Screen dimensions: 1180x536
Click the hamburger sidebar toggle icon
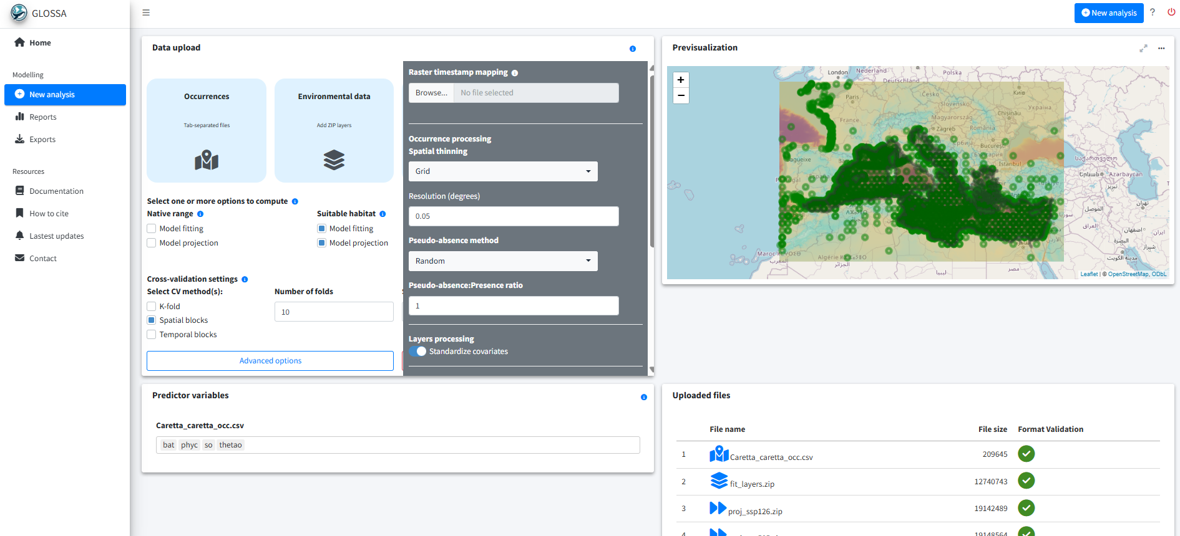[146, 12]
